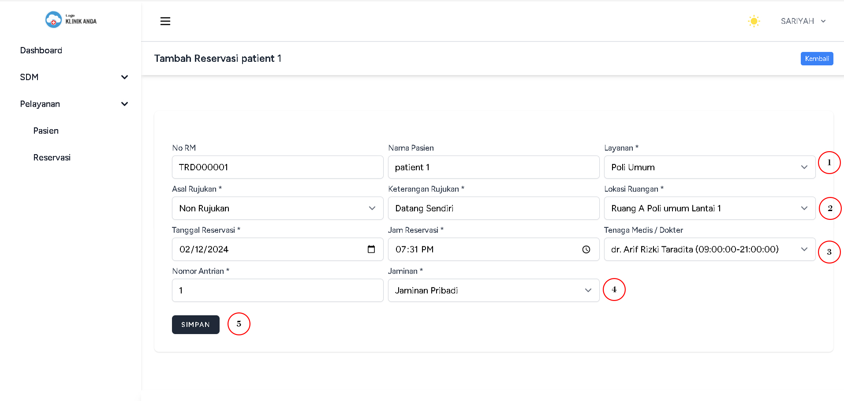Open the hamburger sidebar menu
Viewport: 844px width, 401px height.
[165, 21]
